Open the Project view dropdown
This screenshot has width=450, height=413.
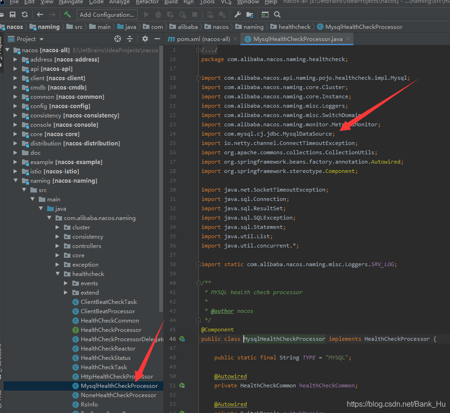pos(42,39)
